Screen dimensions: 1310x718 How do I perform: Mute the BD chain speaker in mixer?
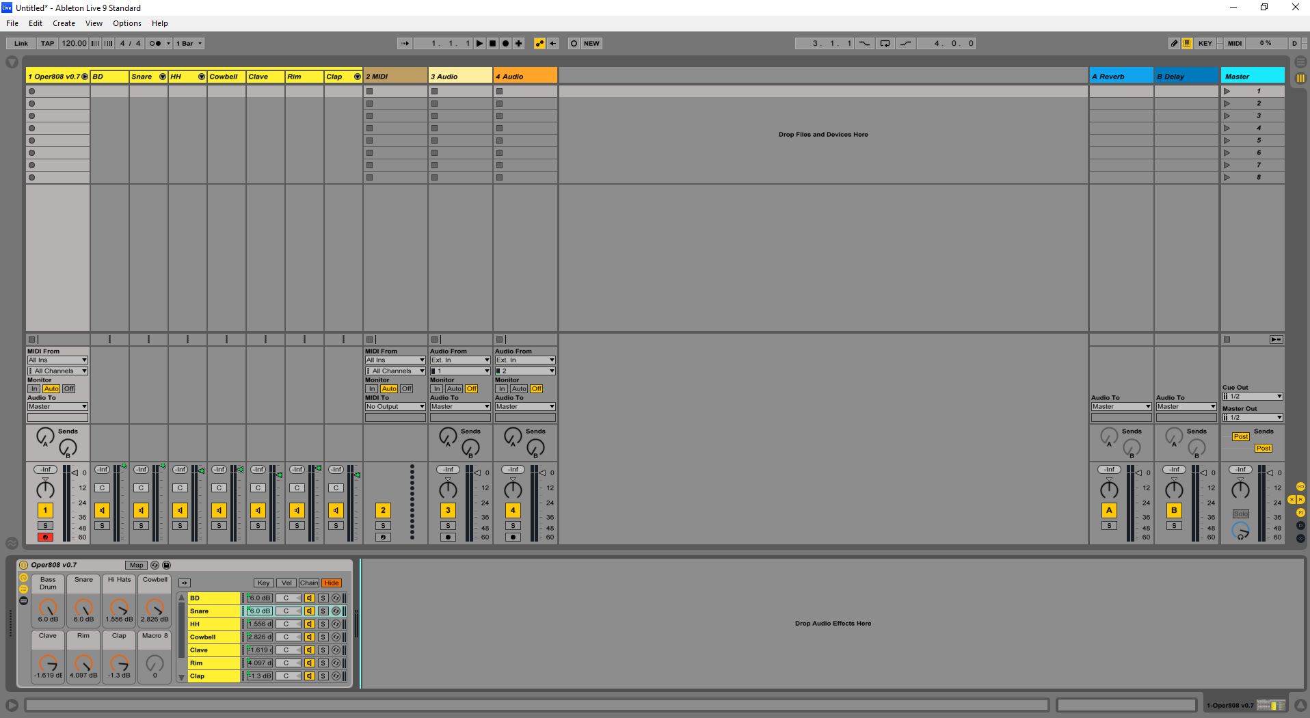[x=102, y=510]
